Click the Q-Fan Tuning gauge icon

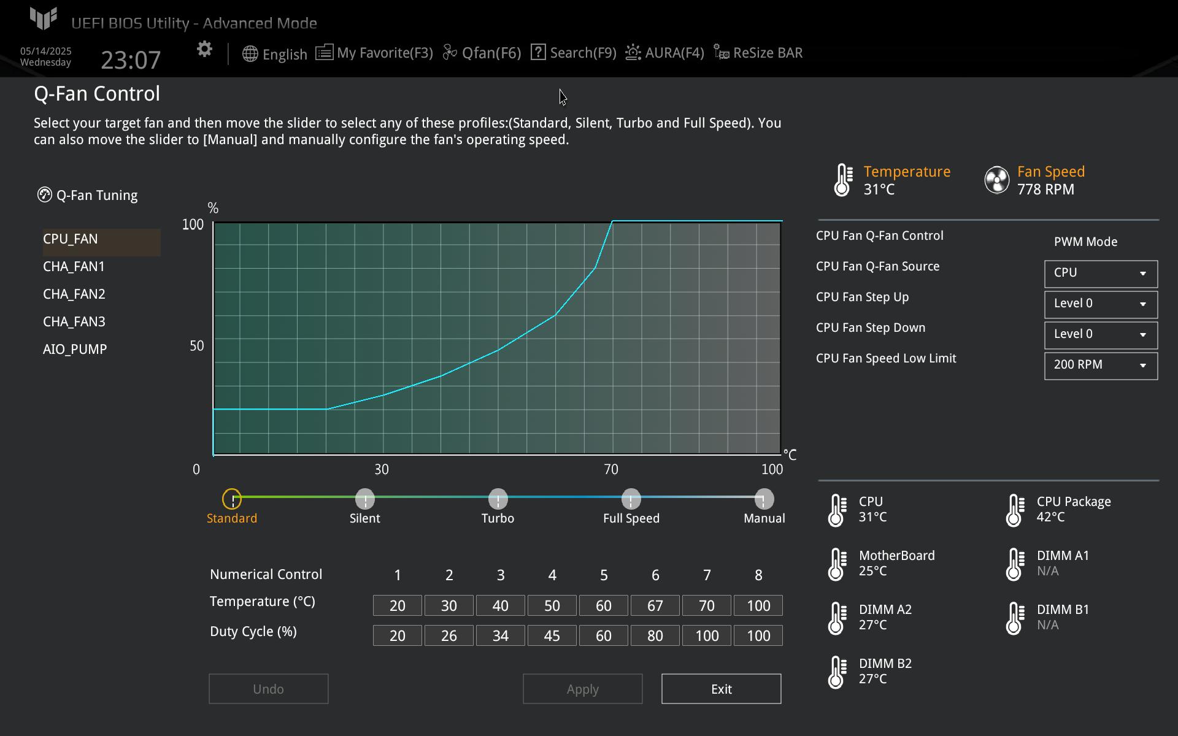coord(44,195)
